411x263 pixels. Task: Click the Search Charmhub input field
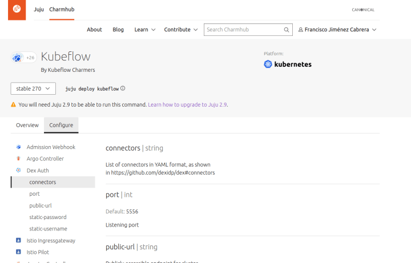(x=248, y=30)
